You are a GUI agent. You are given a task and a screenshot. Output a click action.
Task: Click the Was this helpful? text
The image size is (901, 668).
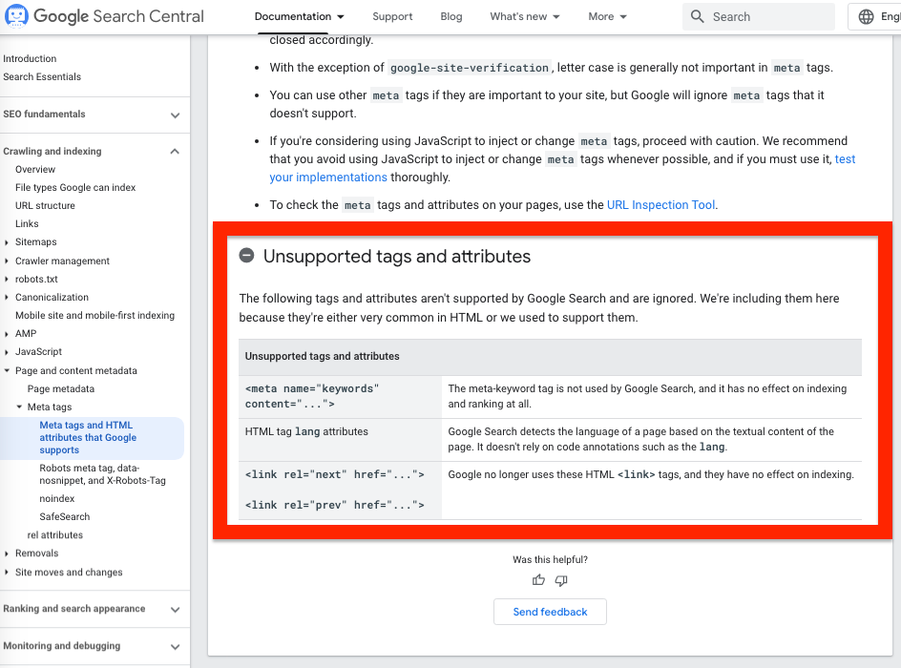click(x=550, y=559)
